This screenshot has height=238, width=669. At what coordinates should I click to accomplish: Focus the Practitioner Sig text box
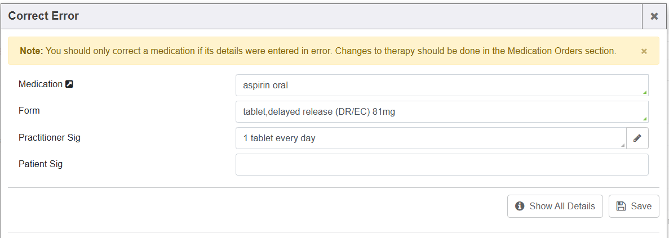point(428,138)
